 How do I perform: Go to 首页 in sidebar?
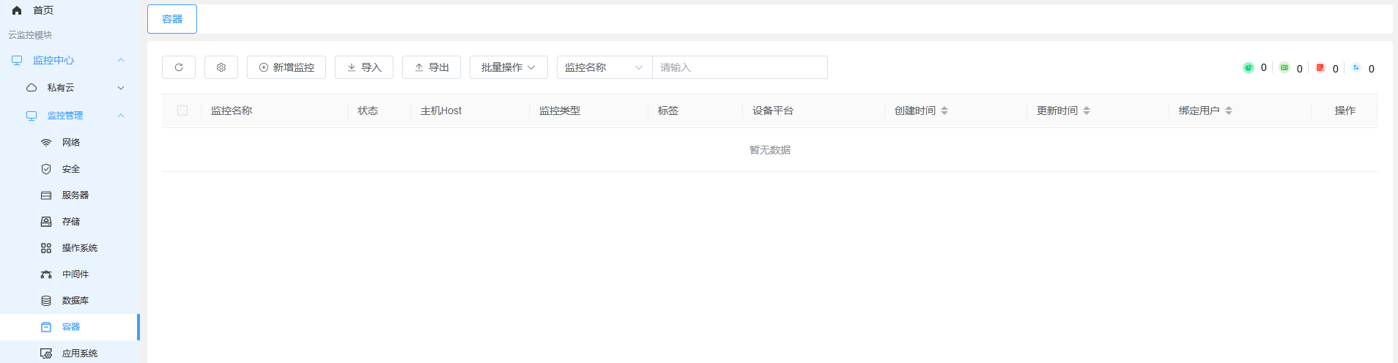(43, 10)
